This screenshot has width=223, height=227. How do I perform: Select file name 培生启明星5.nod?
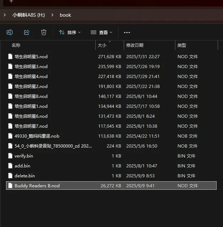click(31, 57)
